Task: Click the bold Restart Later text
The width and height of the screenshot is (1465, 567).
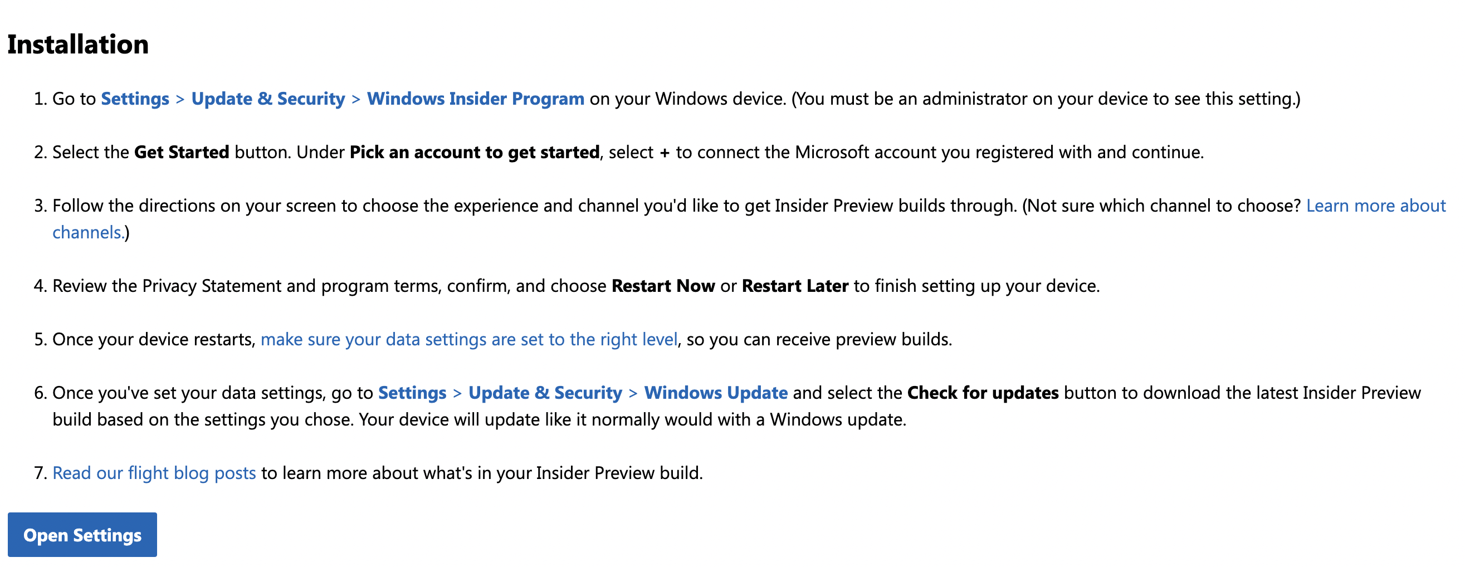Action: [795, 286]
